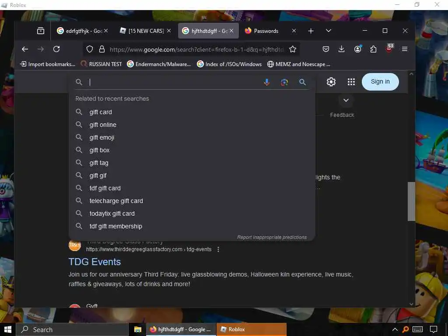448x336 pixels.
Task: Open Firefox downloads panel
Action: [x=341, y=49]
